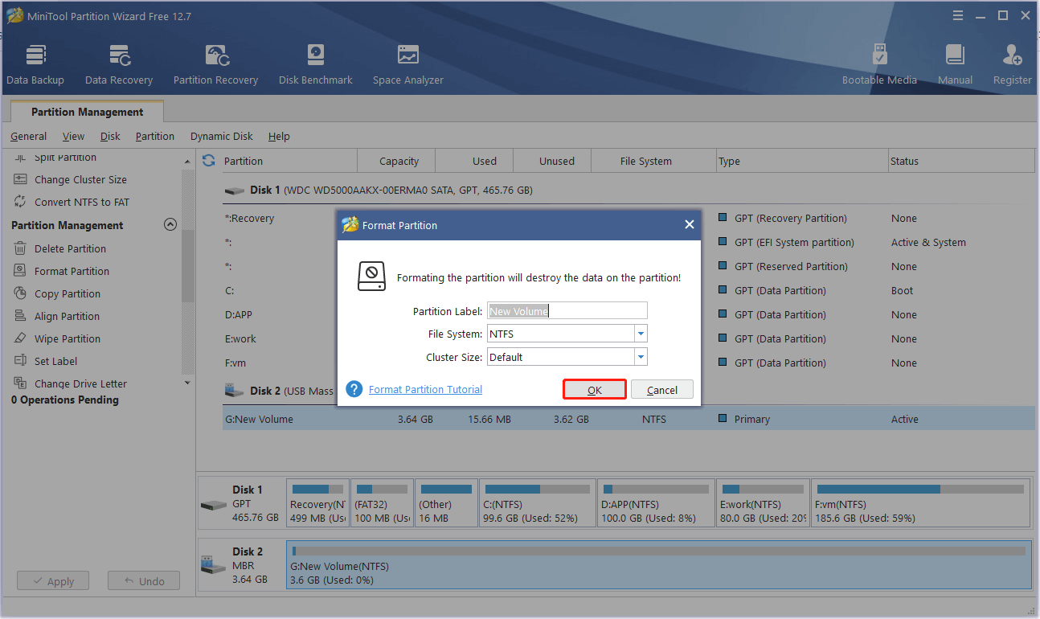Select the D:APP partition row
Image resolution: width=1040 pixels, height=619 pixels.
(x=629, y=314)
